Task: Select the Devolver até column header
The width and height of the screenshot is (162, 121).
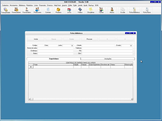Action: point(106,65)
